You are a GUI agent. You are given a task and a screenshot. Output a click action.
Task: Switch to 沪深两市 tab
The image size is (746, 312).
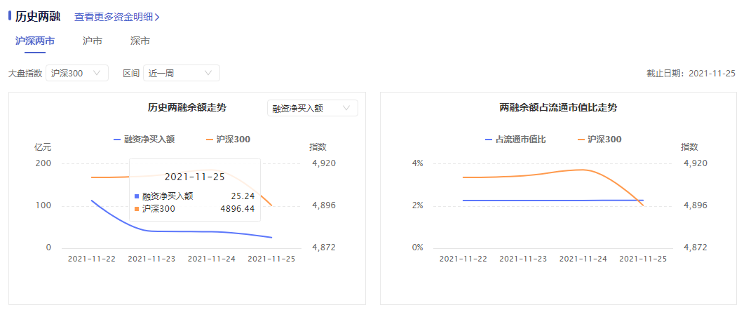tap(35, 41)
